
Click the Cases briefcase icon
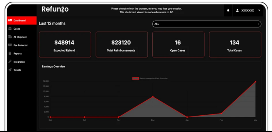pos(10,29)
